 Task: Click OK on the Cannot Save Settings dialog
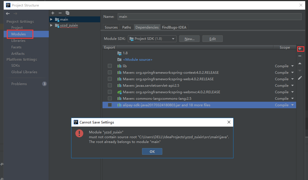tap(152, 151)
